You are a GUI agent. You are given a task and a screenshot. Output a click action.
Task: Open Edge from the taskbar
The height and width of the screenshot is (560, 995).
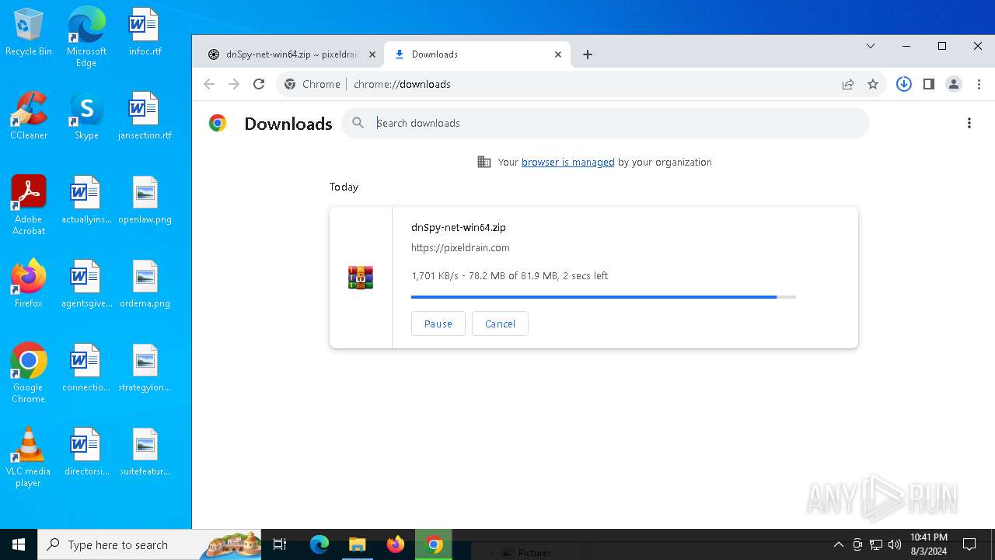click(x=319, y=544)
